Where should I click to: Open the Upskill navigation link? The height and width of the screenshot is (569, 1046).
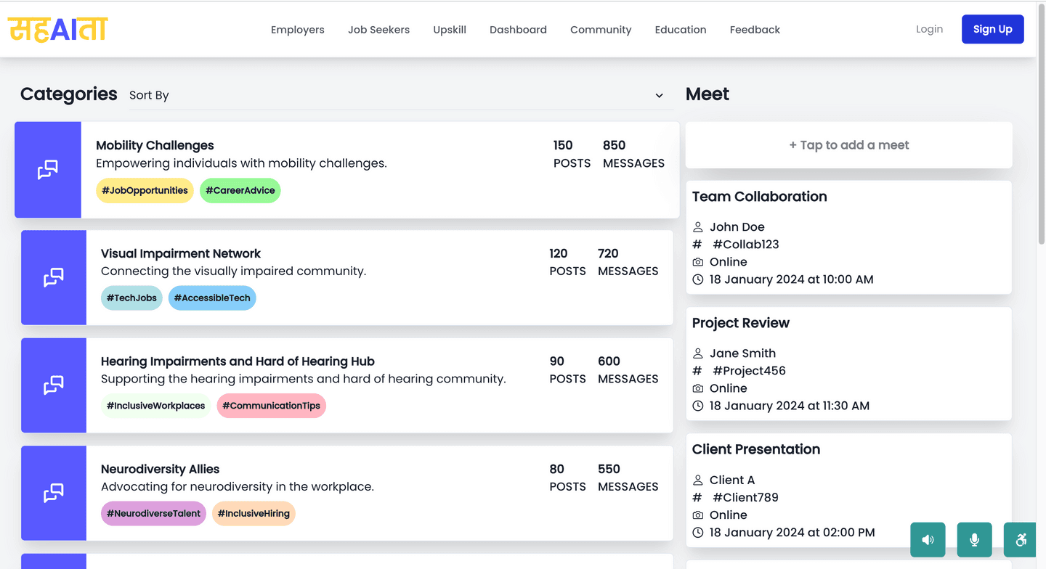point(450,30)
